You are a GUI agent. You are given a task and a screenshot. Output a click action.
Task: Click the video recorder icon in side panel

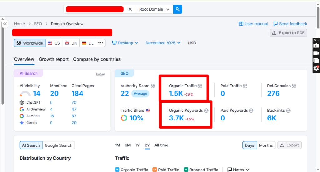pos(316,53)
